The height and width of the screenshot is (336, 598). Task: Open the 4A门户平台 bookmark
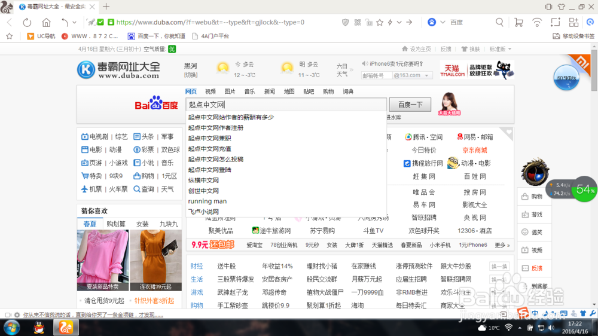point(210,36)
